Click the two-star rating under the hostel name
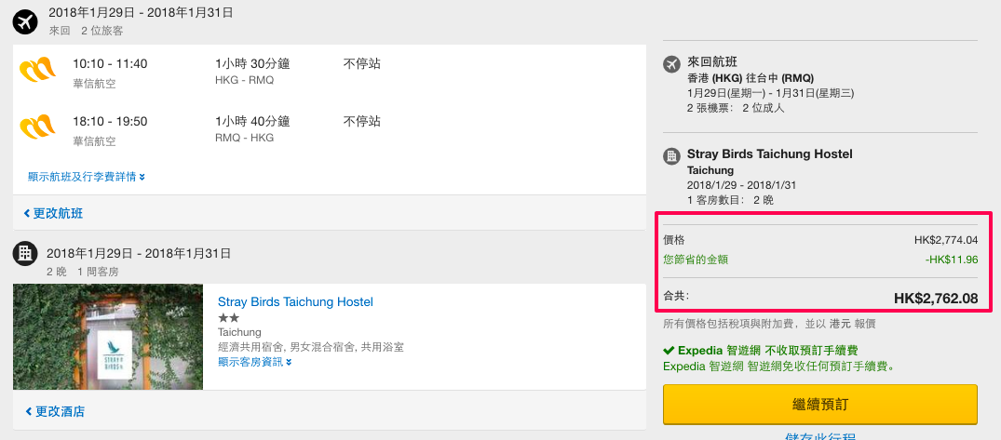 228,317
